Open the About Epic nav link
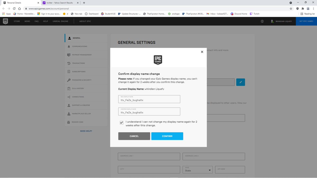This screenshot has width=317, height=178. click(x=85, y=21)
